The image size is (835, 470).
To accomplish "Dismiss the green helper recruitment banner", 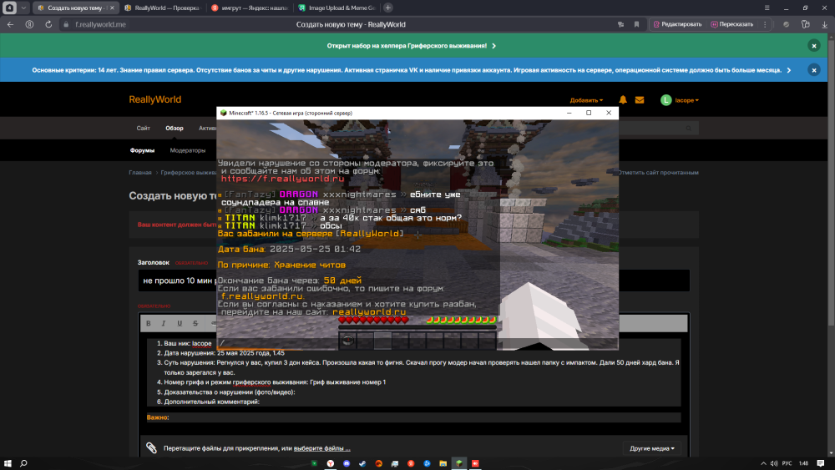I will click(x=813, y=46).
